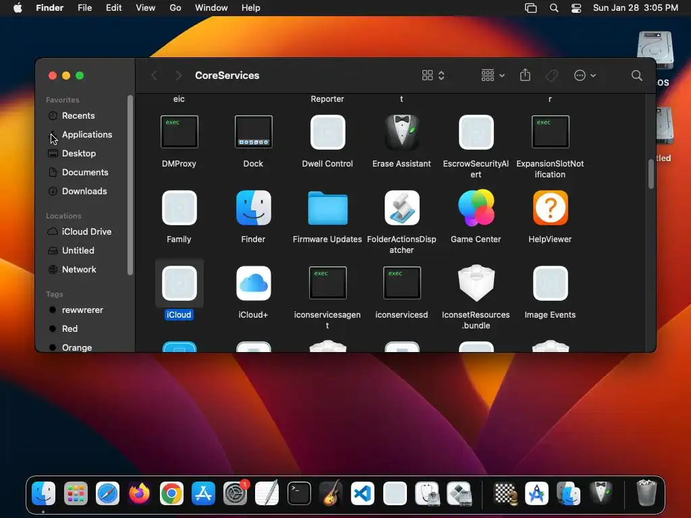Open Firefox from the Dock
The width and height of the screenshot is (691, 518).
tap(139, 493)
